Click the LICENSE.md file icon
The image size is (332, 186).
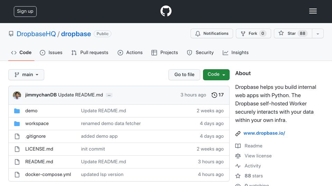17,149
